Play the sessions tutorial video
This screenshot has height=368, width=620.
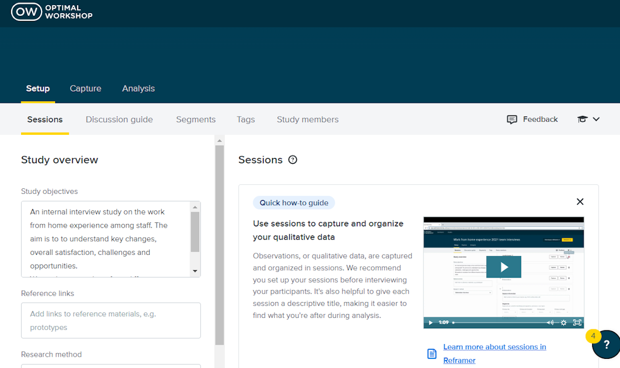pyautogui.click(x=503, y=266)
